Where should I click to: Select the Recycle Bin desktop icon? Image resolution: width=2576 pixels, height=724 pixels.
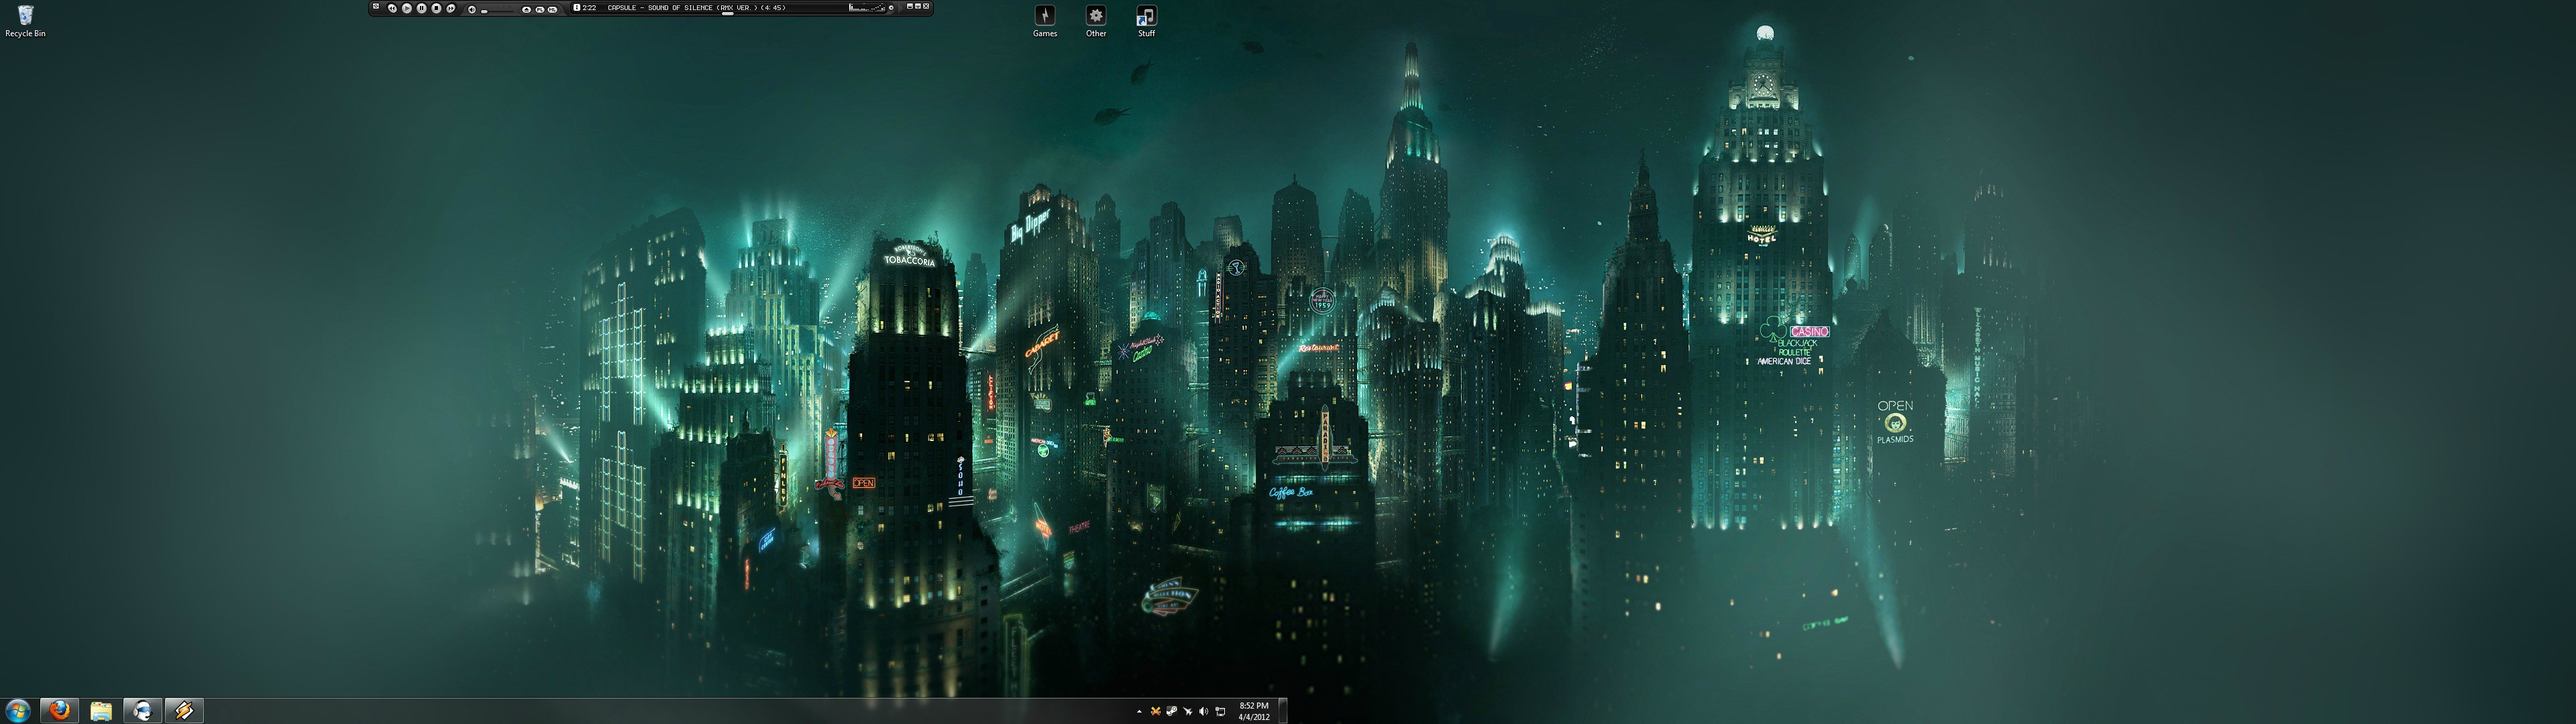click(x=25, y=21)
